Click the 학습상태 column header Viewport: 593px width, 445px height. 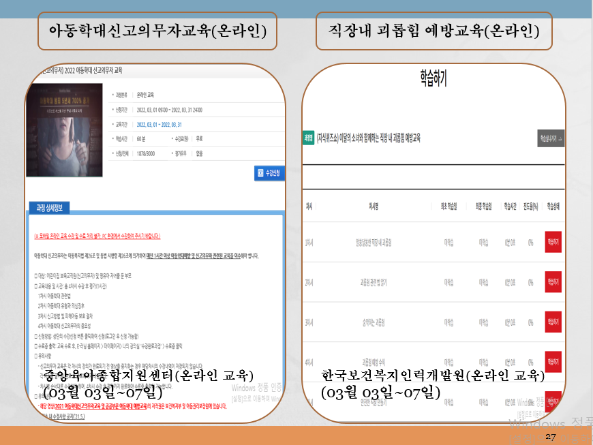pyautogui.click(x=553, y=206)
